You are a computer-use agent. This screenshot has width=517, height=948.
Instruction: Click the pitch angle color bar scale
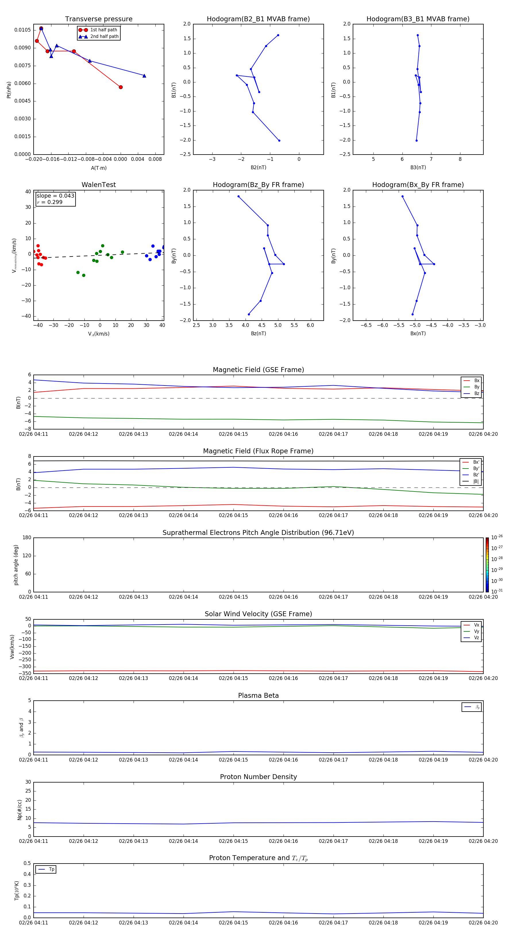click(x=487, y=565)
